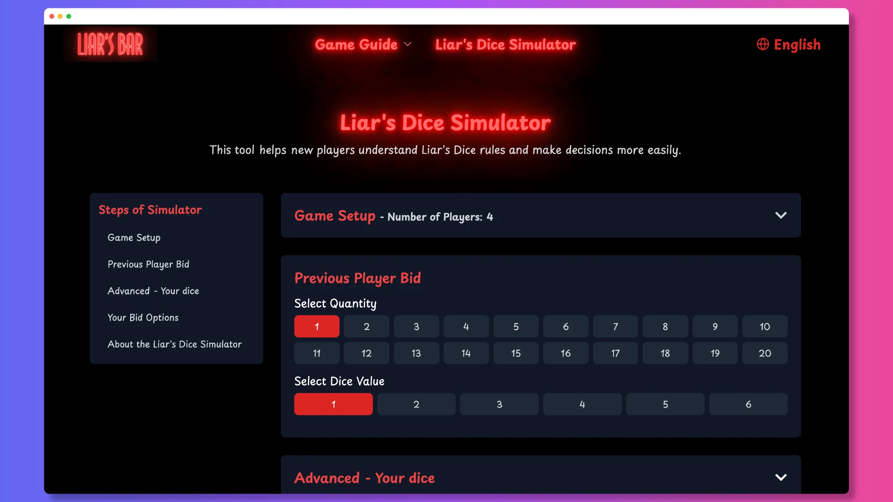Select dice value '3' button

499,403
